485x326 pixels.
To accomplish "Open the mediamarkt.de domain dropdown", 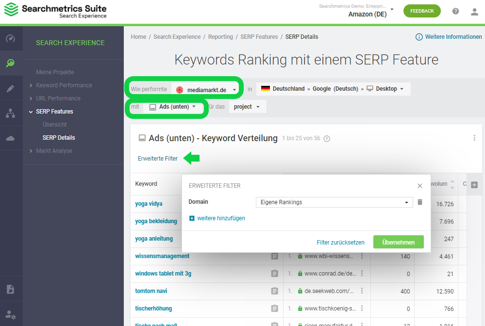I will [205, 90].
